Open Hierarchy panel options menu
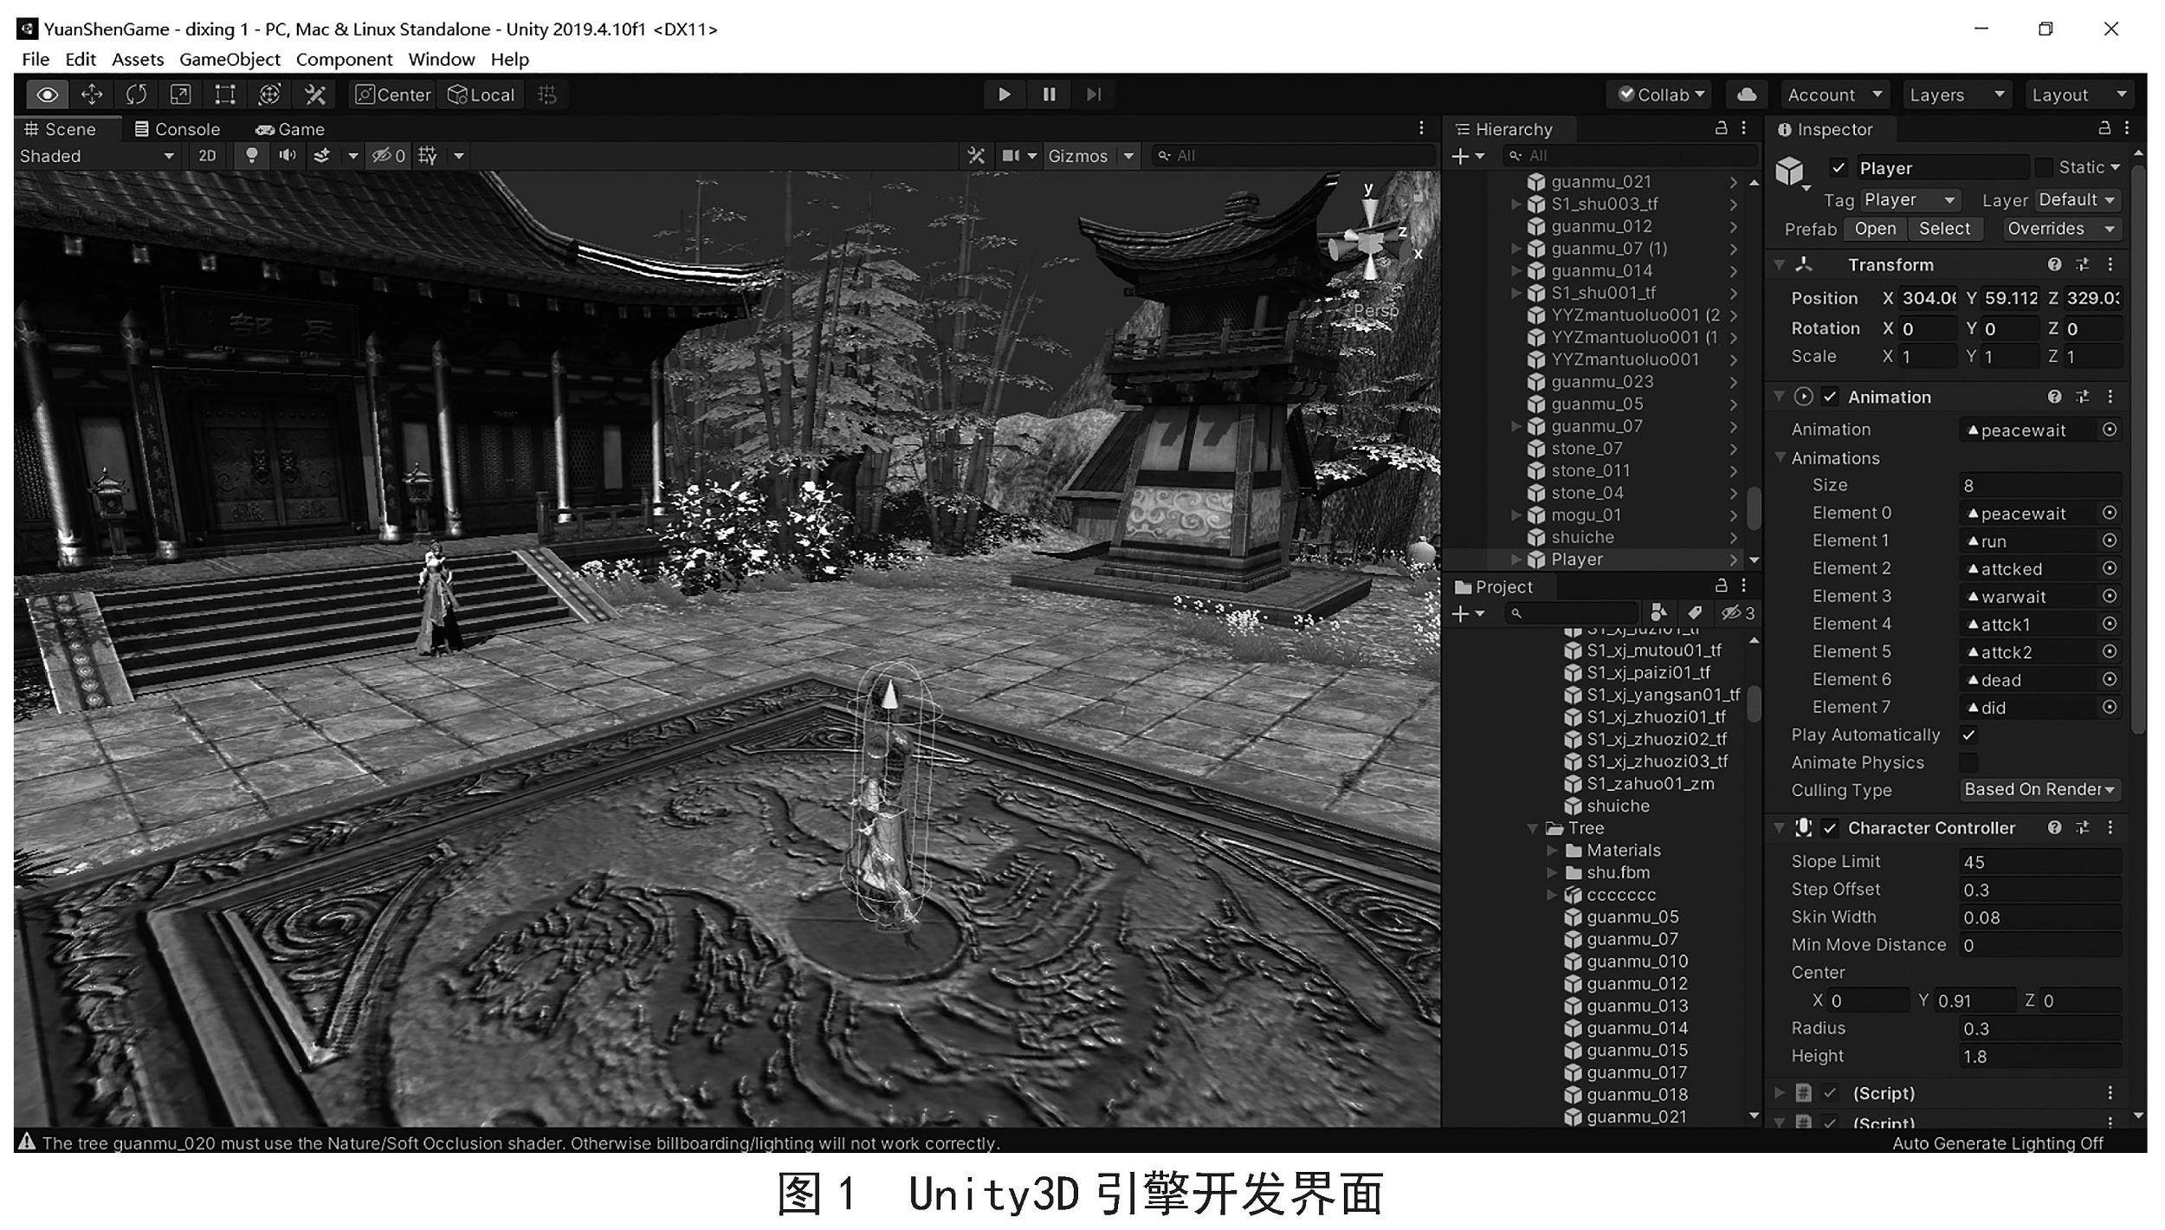 click(x=1744, y=128)
